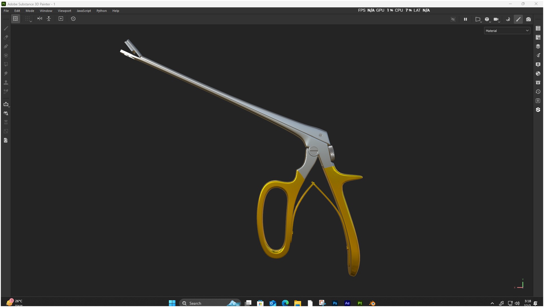Open File Explorer from the taskbar

(298, 303)
